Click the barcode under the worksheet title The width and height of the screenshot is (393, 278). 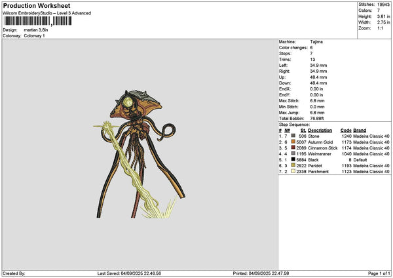38,21
